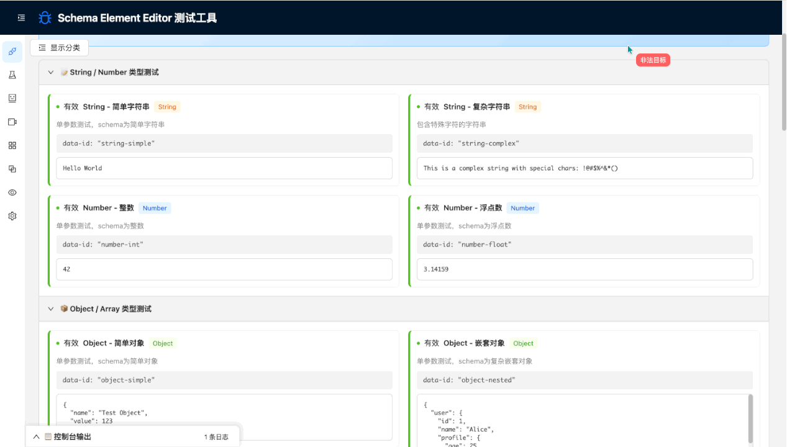Open the overlapping squares sidebar icon
Screen dimensions: 787x447
12,169
